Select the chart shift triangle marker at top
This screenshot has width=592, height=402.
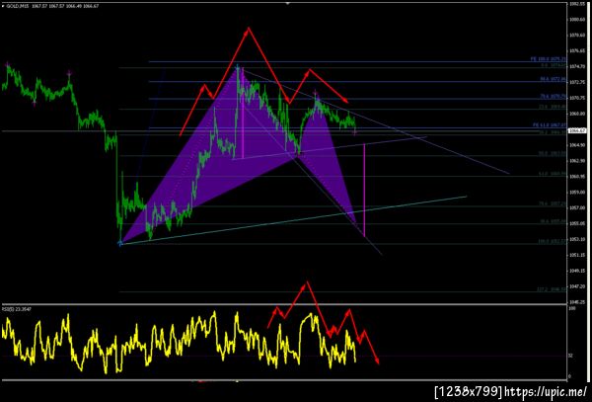(x=288, y=3)
